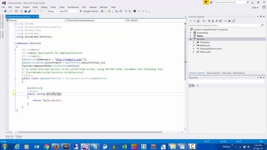Image resolution: width=267 pixels, height=150 pixels.
Task: Expand the AngularApp project node
Action: 191,32
